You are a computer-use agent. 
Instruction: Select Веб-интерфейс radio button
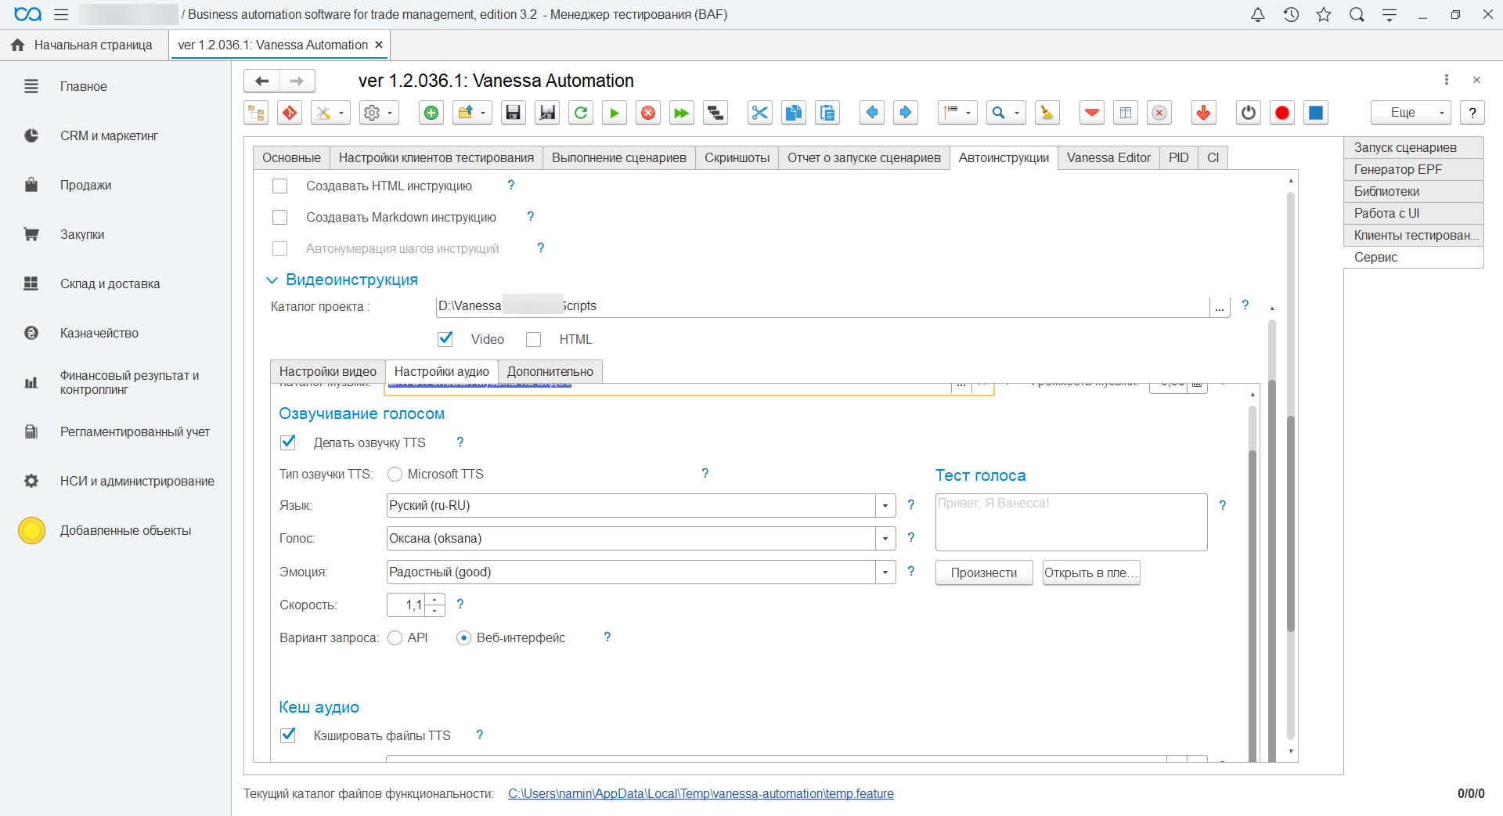(x=463, y=638)
